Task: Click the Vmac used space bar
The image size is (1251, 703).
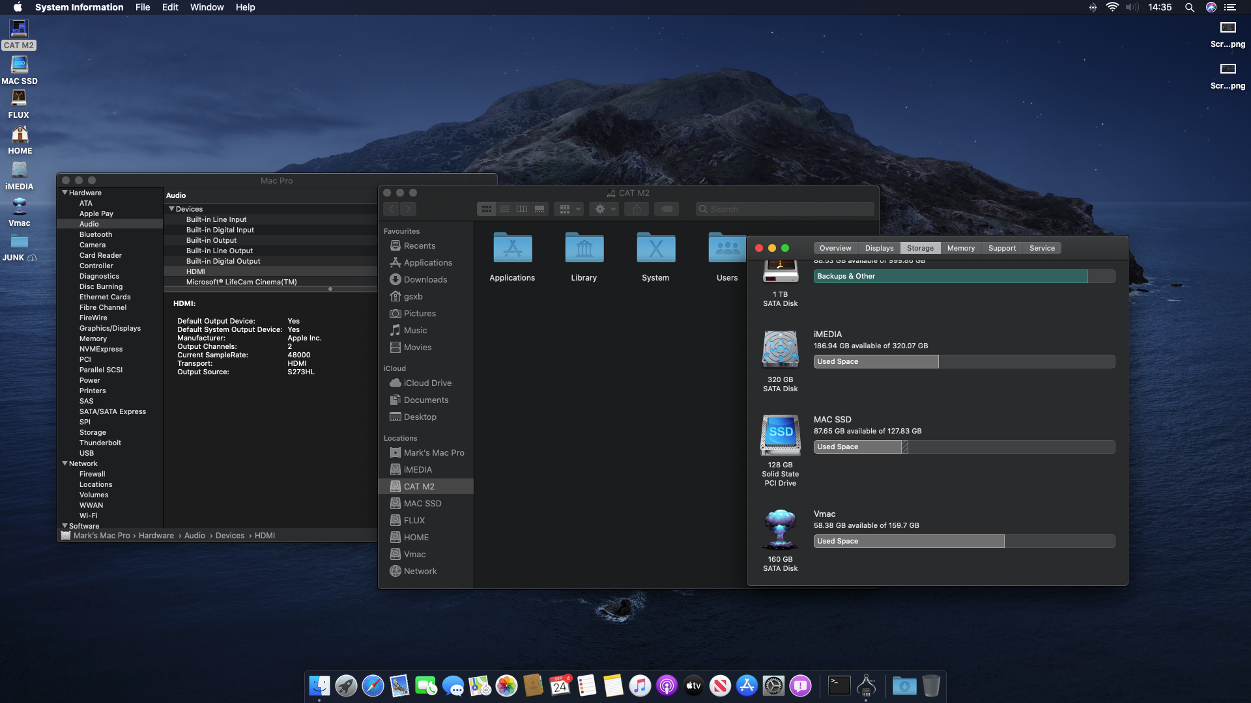Action: coord(909,541)
